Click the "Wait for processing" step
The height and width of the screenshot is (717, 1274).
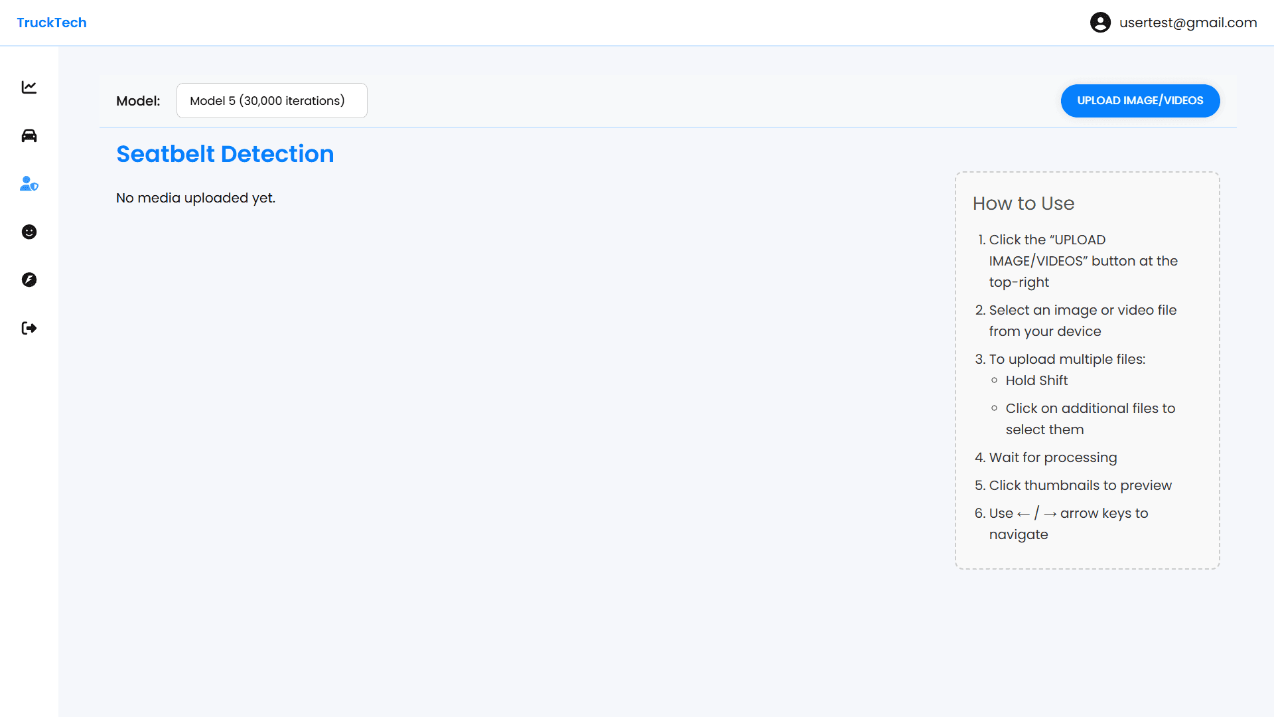1053,457
